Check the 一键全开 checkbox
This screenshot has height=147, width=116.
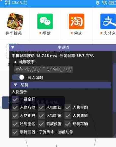15,99
